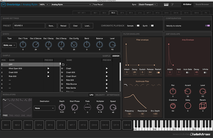
Task: Open the KIT - KIT 1 tab
Action: coord(81,13)
